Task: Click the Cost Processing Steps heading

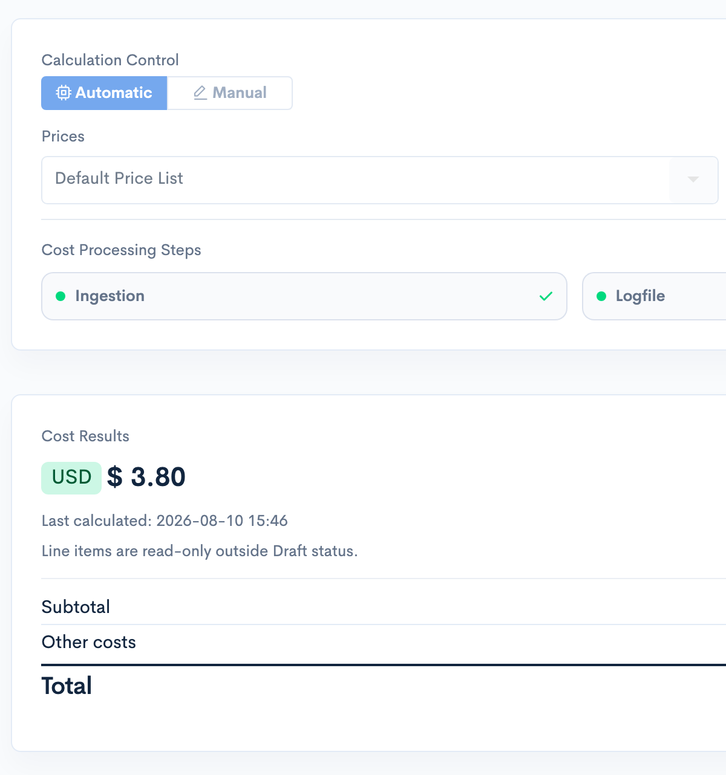Action: coord(121,250)
